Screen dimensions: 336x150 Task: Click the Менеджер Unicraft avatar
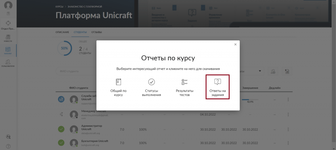click(x=74, y=115)
